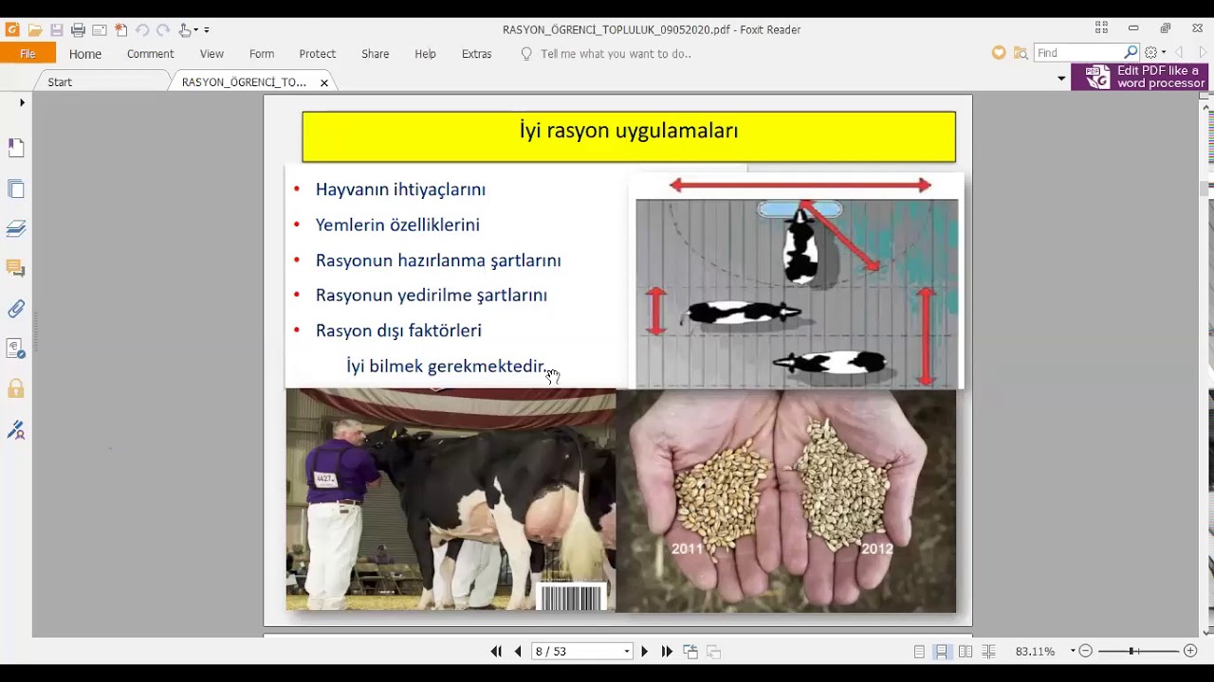Toggle the ribbon full-screen mode icon

[1101, 28]
